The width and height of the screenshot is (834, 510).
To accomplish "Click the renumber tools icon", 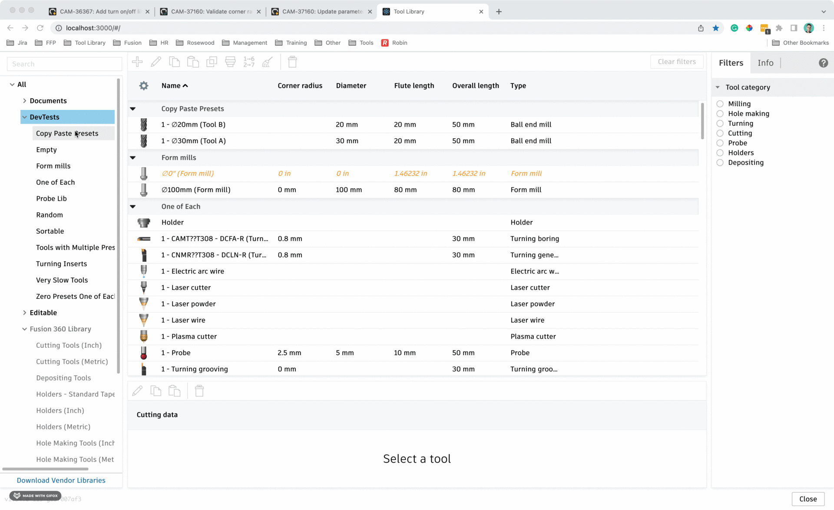I will tap(249, 62).
